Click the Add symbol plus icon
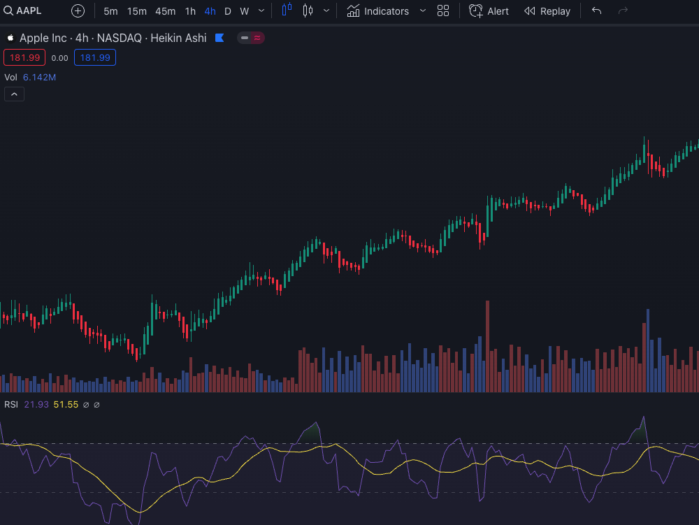 (77, 10)
